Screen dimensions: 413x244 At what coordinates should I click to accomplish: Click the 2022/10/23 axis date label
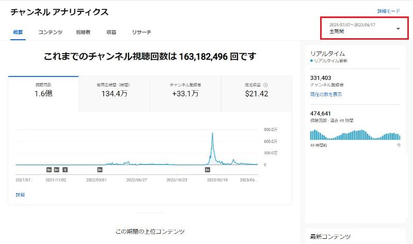[x=177, y=180]
